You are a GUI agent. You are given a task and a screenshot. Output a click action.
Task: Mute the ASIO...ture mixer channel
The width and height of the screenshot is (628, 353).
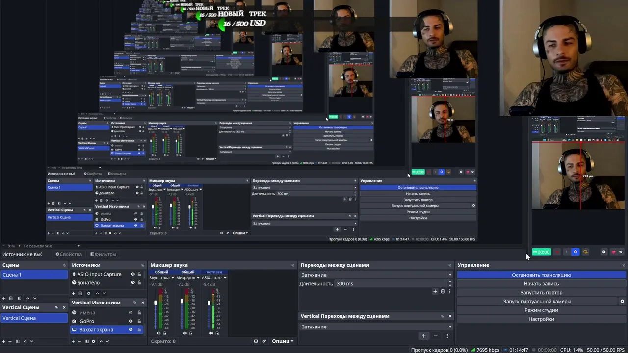pos(211,333)
